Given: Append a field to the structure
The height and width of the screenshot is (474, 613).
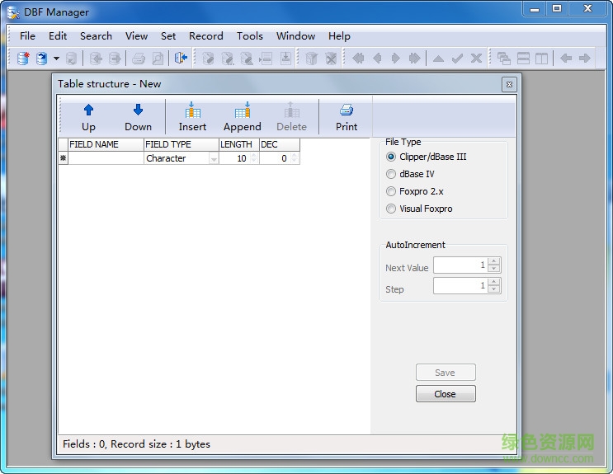Looking at the screenshot, I should point(243,118).
